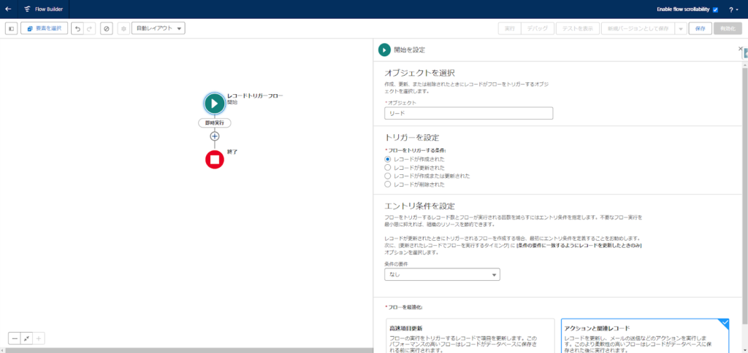Click the green start element on canvas
The width and height of the screenshot is (748, 353).
(214, 103)
